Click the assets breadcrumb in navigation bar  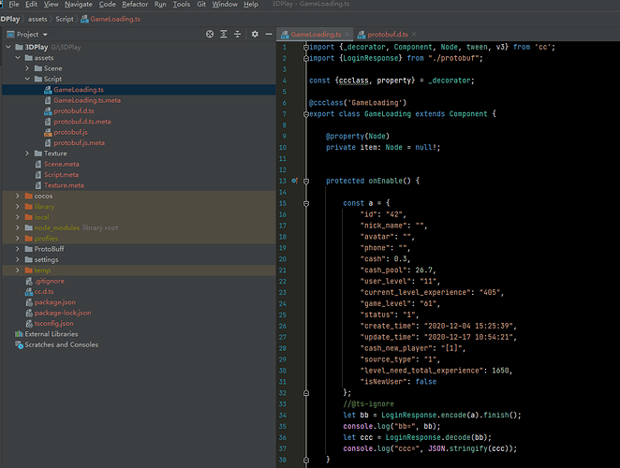tap(37, 19)
